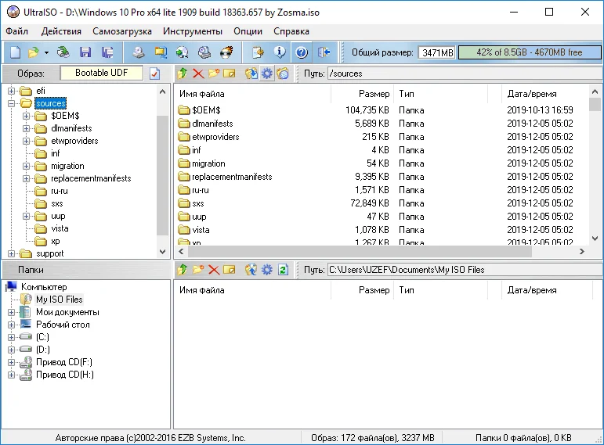Collapse the sources folder in the tree
Image resolution: width=604 pixels, height=445 pixels.
point(12,103)
